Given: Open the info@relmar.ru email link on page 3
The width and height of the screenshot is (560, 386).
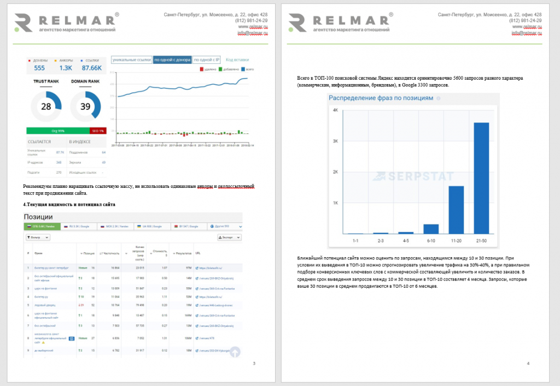Looking at the screenshot, I should [x=253, y=33].
